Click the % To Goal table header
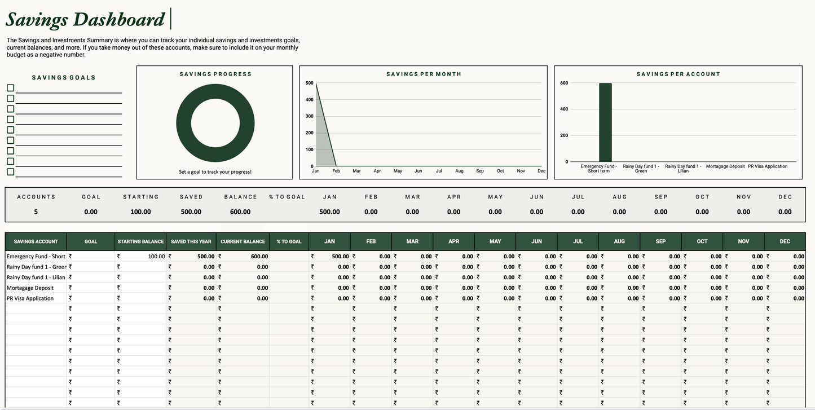This screenshot has width=815, height=410. (289, 241)
